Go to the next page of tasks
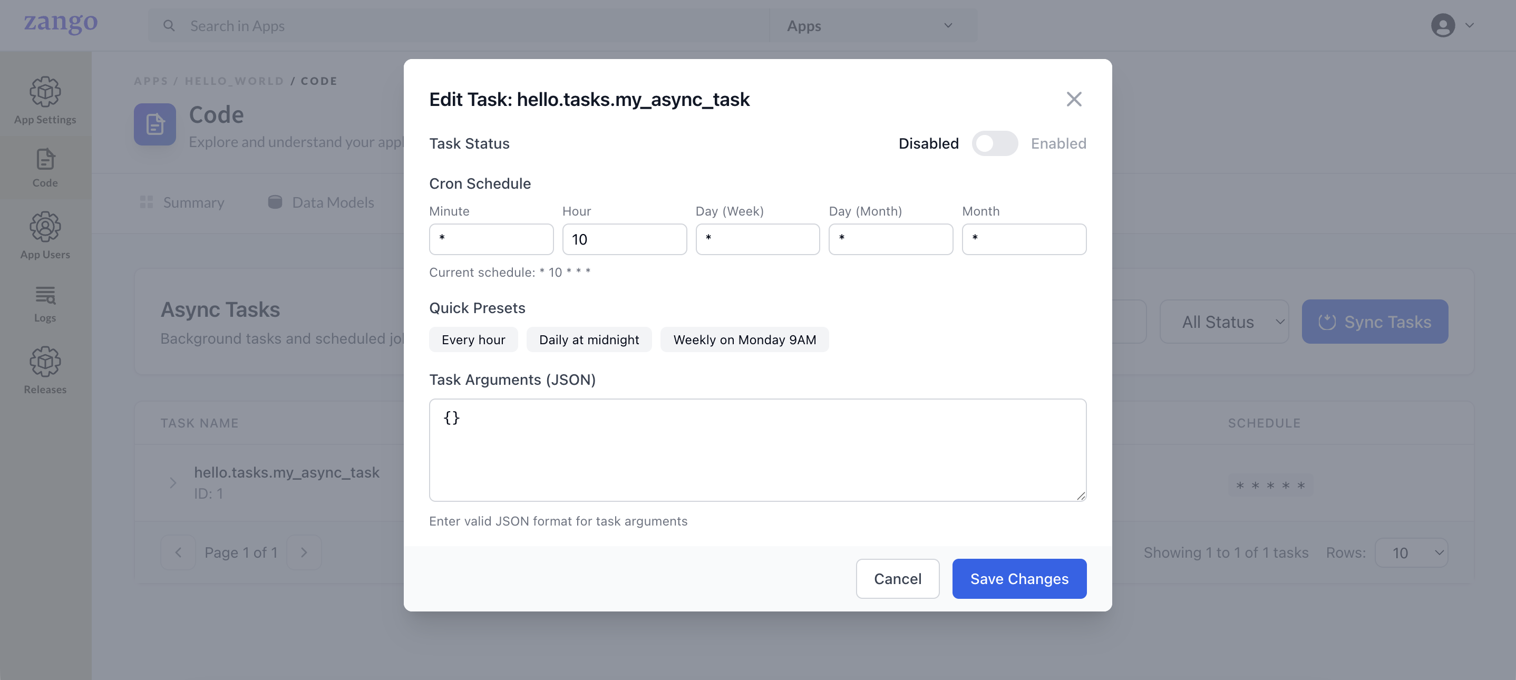 (304, 552)
